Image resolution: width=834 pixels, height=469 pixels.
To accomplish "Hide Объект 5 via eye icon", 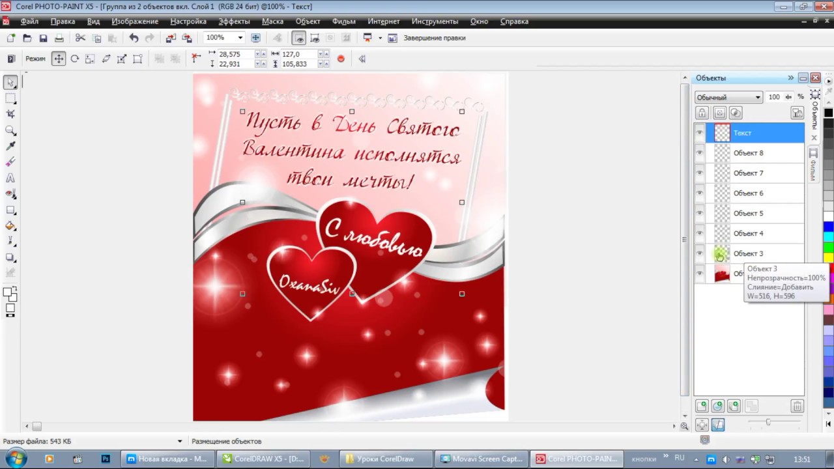I will (x=700, y=214).
